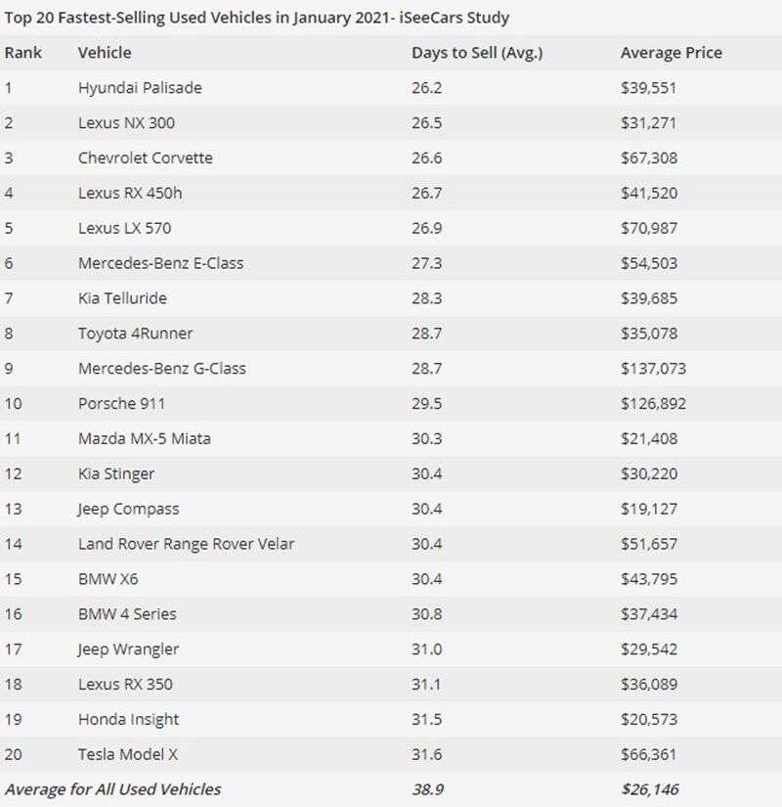Select the table title text
The height and width of the screenshot is (807, 782).
click(x=257, y=18)
